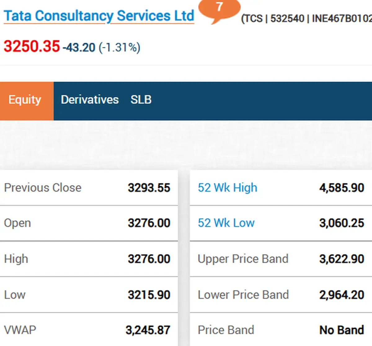The height and width of the screenshot is (346, 372).
Task: Click the scrip code 532540 in the header
Action: [287, 19]
